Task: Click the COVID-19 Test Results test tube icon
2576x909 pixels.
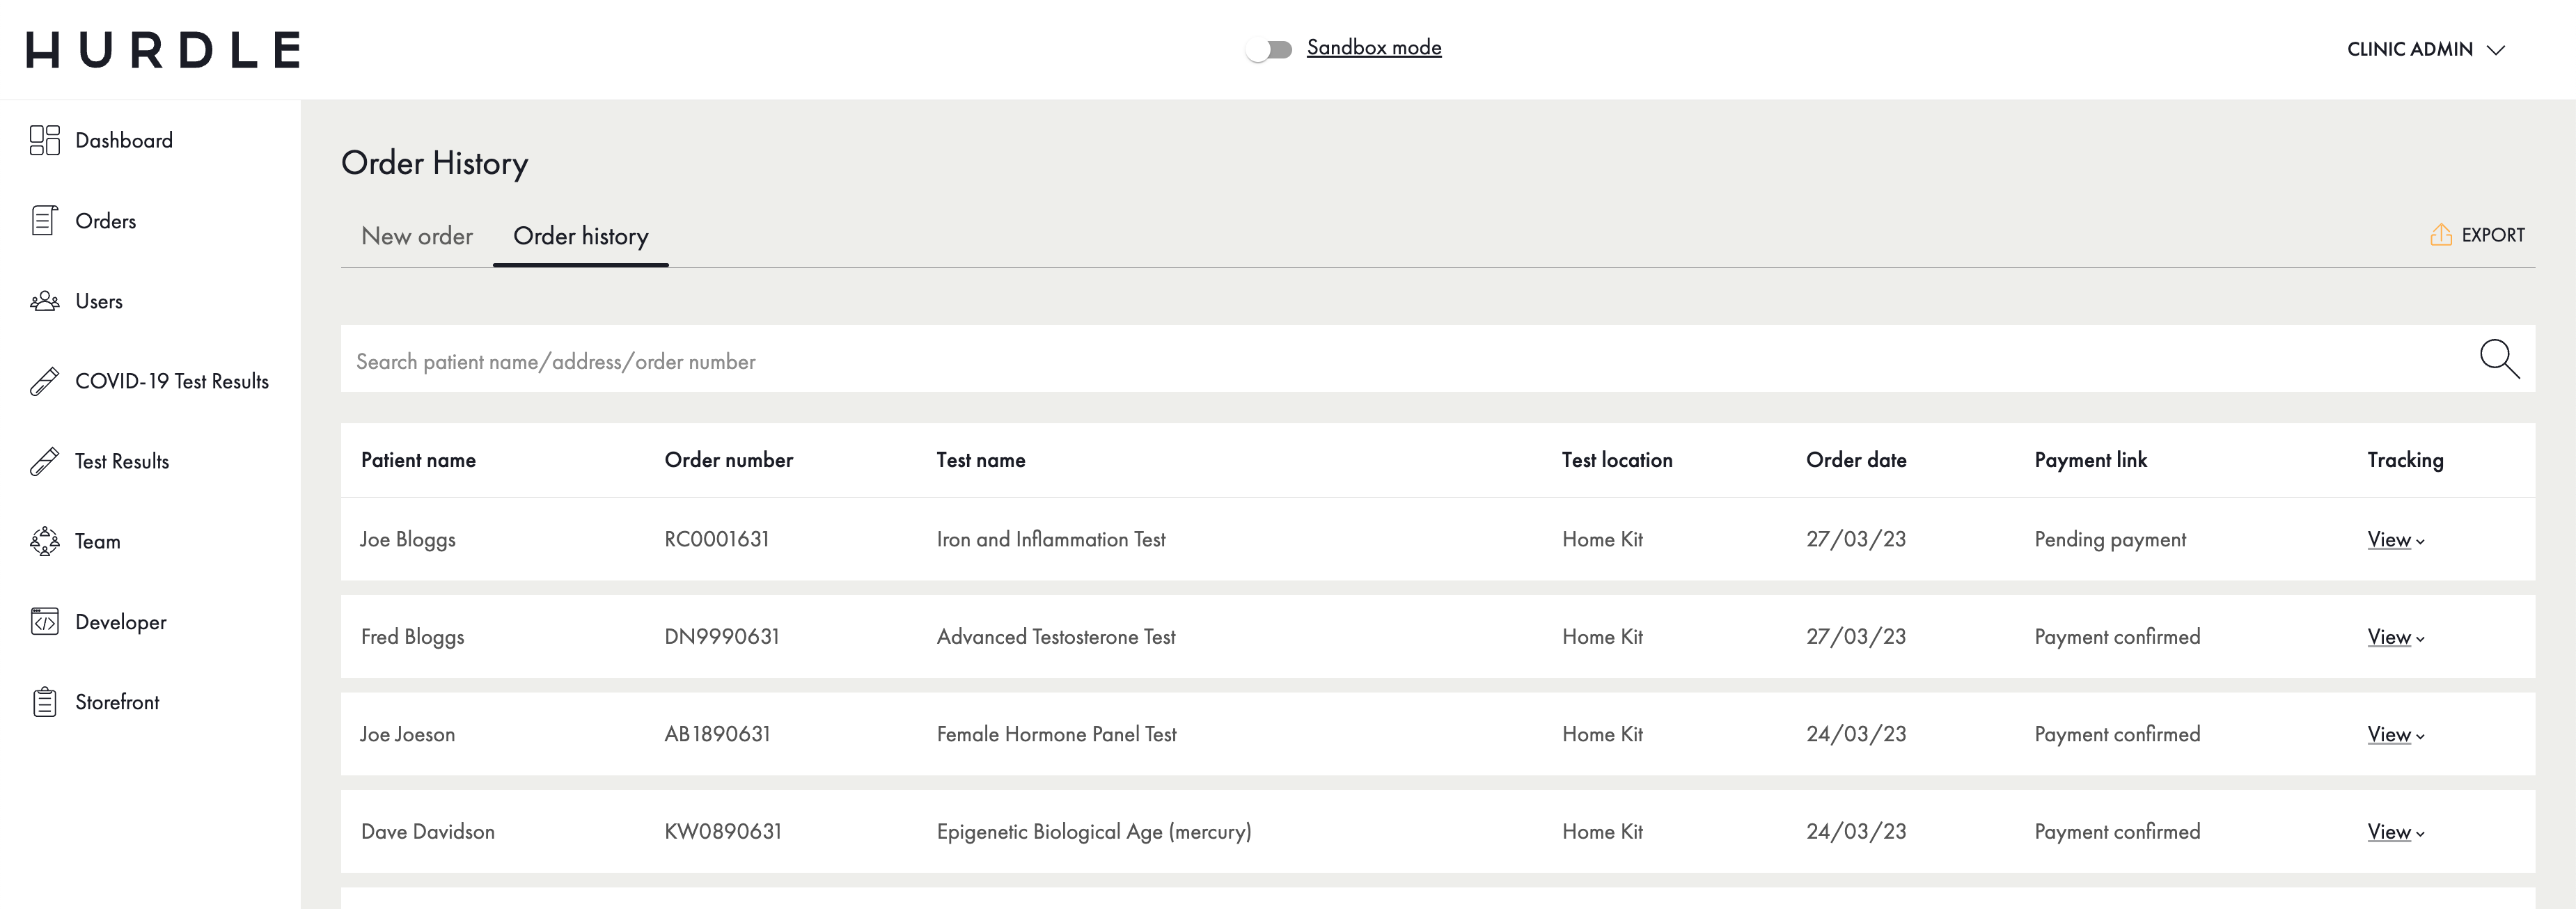Action: coord(44,381)
